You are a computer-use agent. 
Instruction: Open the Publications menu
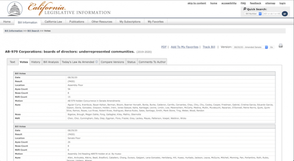pyautogui.click(x=77, y=22)
